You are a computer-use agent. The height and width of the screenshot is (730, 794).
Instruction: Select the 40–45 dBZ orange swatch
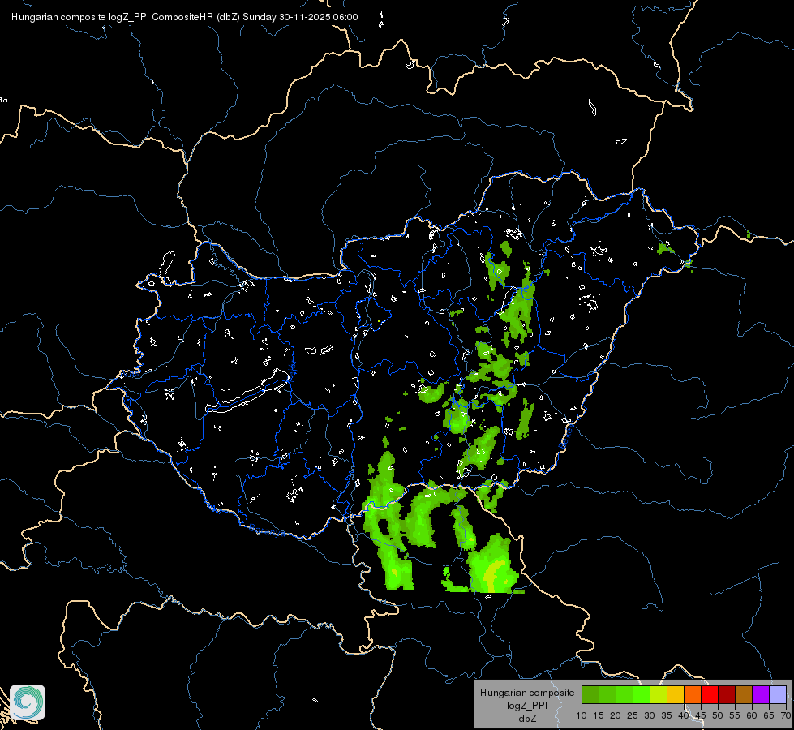693,694
